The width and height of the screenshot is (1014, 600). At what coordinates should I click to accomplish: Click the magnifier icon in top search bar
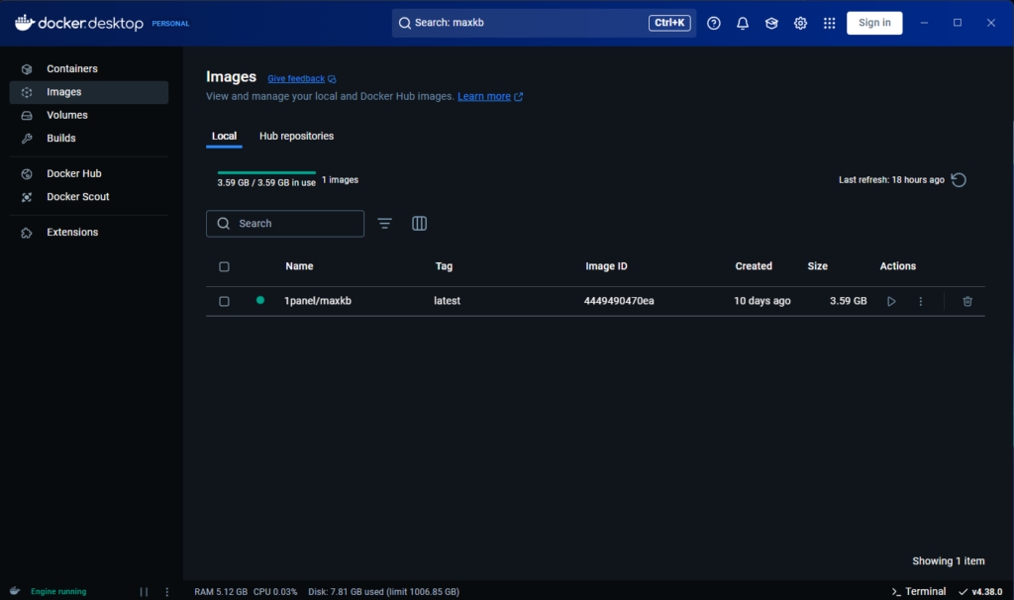405,24
